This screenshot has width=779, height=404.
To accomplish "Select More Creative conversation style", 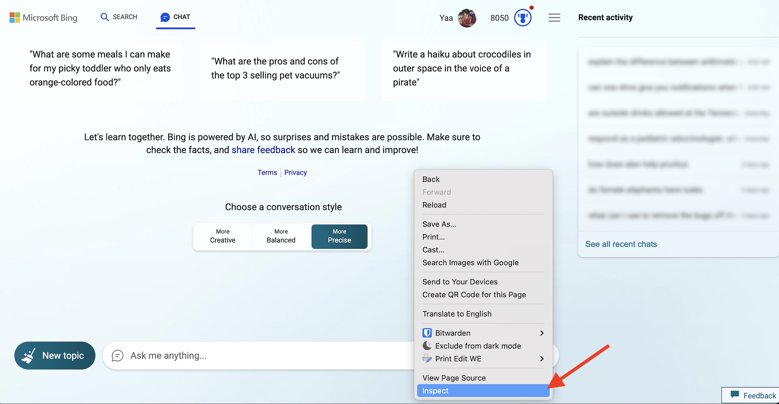I will [x=223, y=236].
